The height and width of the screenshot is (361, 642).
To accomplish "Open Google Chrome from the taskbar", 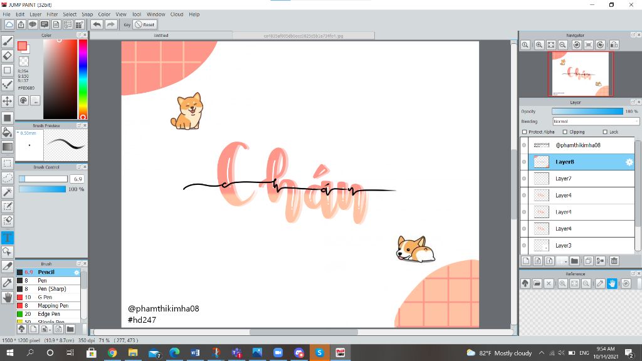I will click(x=112, y=353).
